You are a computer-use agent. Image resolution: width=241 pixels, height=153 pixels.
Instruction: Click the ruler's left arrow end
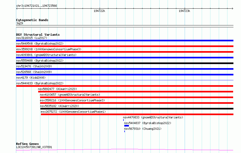click(x=17, y=9)
